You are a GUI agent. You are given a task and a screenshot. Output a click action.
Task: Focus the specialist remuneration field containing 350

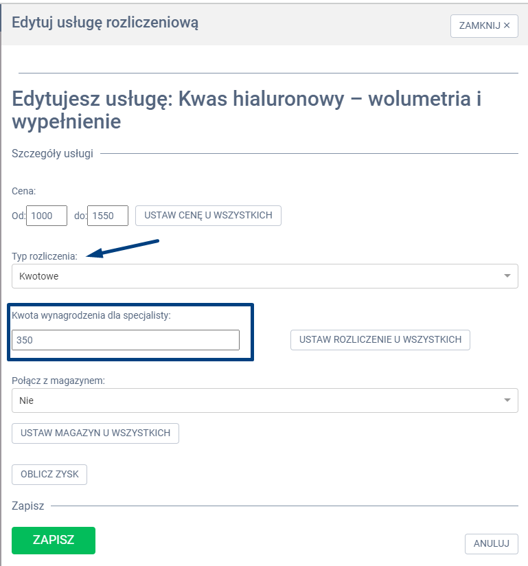point(126,340)
